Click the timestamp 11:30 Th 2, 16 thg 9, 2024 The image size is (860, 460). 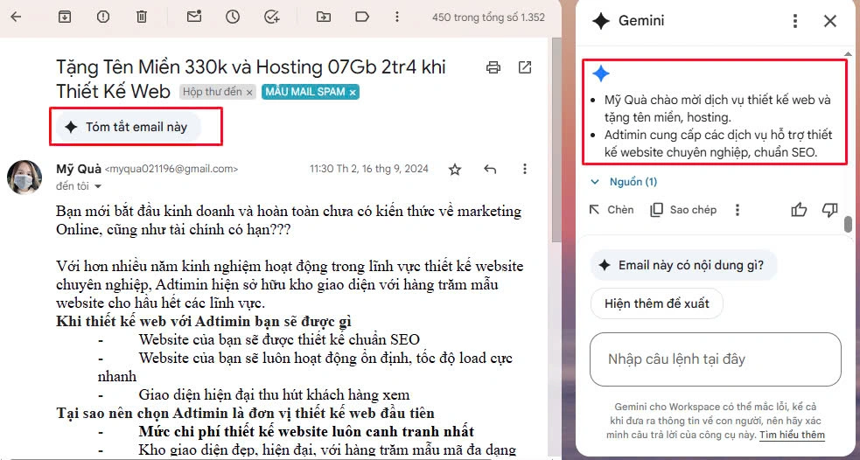click(369, 169)
